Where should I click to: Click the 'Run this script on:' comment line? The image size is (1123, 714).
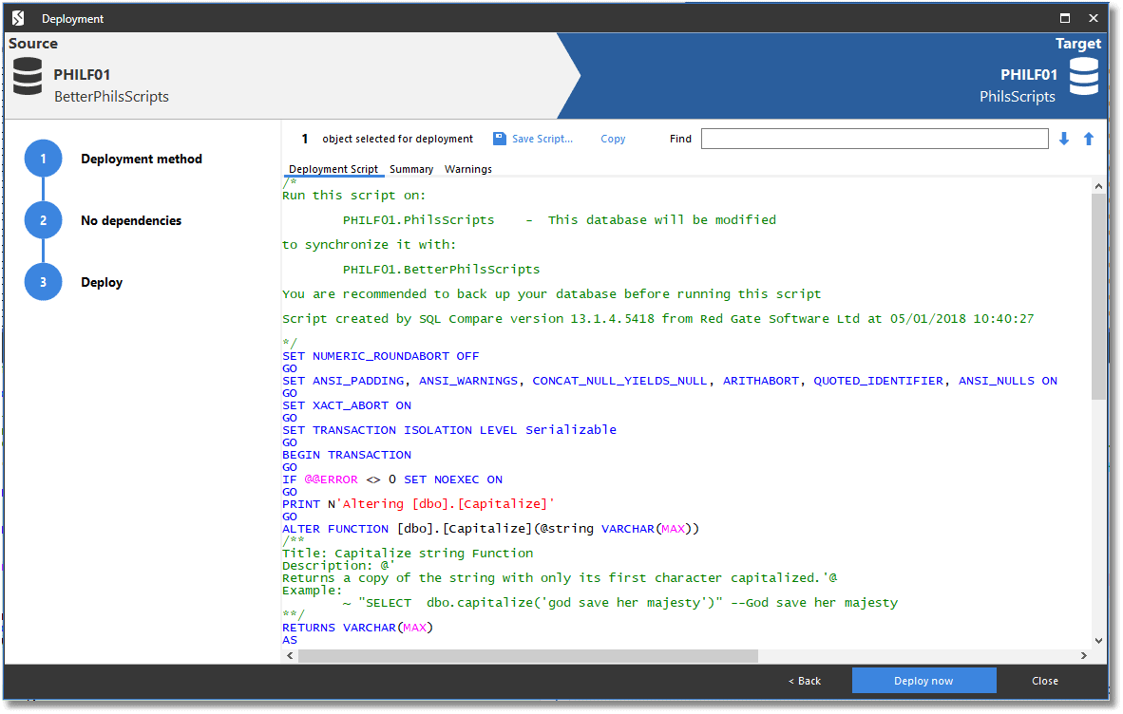(x=353, y=196)
